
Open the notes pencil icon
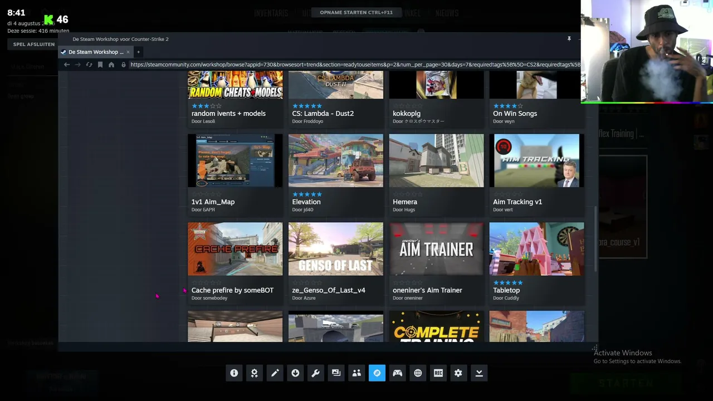click(x=275, y=373)
